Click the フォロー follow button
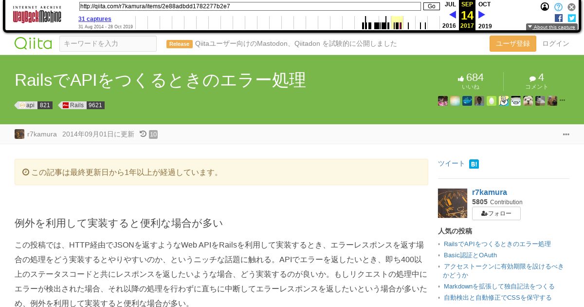Screen dimensions: 584x307 point(496,213)
